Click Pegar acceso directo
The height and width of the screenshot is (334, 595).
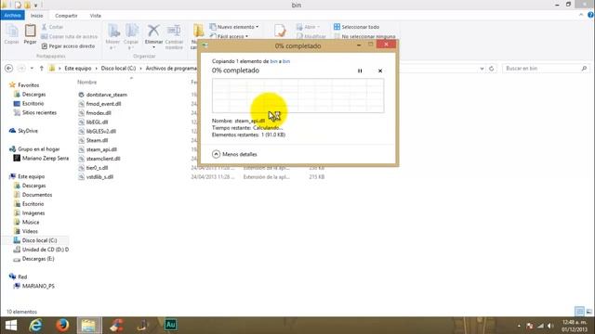point(68,45)
